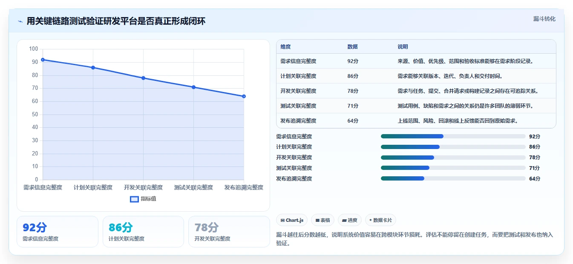Click the 需求信息完整度 progress bar at 92分

click(453, 136)
